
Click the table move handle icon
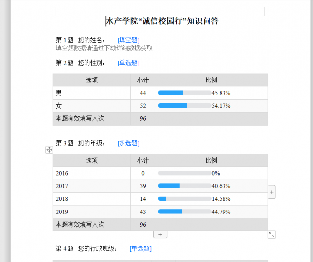pyautogui.click(x=49, y=150)
